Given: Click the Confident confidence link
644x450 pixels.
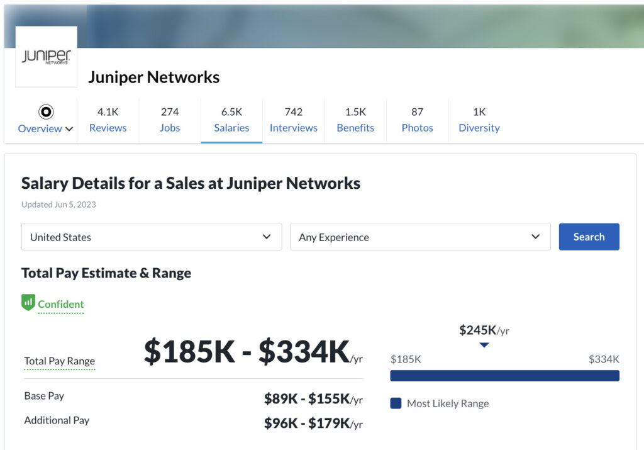Looking at the screenshot, I should coord(61,305).
